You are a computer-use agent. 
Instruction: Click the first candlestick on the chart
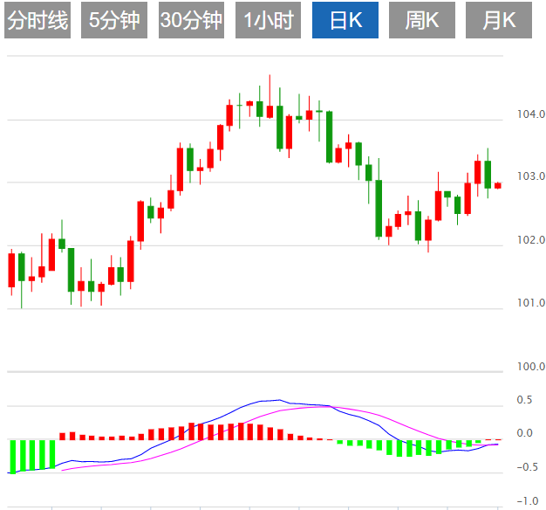pos(11,272)
